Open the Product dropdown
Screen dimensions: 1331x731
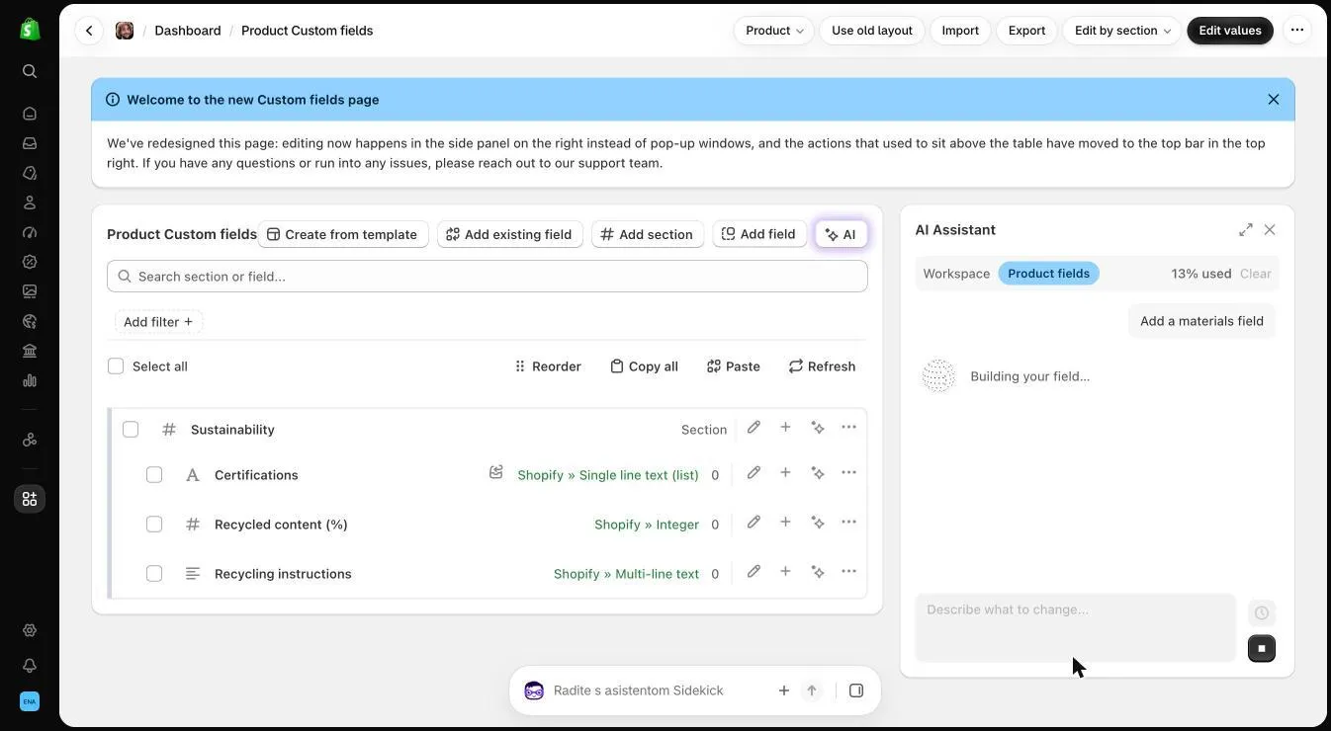[x=774, y=31]
